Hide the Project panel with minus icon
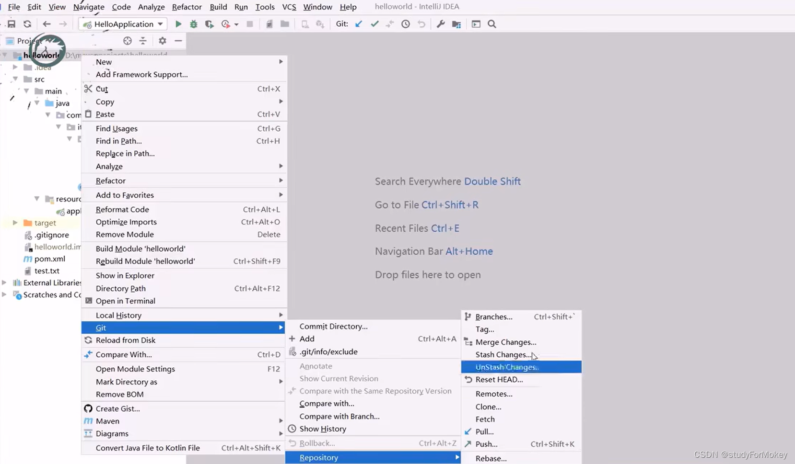Screen dimensions: 795x464 click(x=178, y=41)
